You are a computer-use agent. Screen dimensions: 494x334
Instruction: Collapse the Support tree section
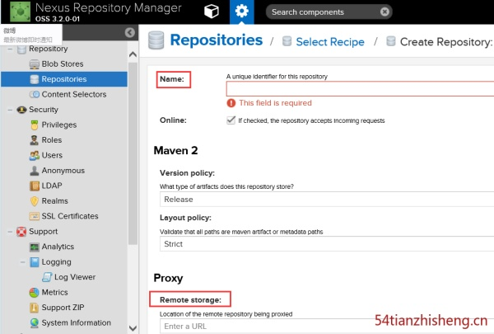coord(10,232)
